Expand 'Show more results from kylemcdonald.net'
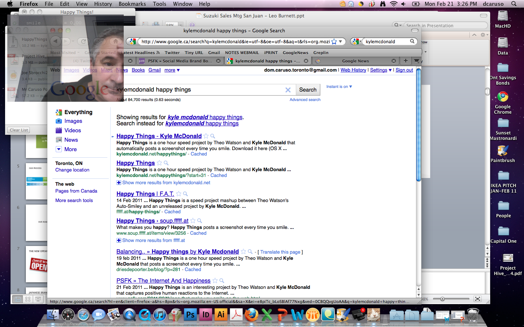The width and height of the screenshot is (524, 327). coord(166,183)
